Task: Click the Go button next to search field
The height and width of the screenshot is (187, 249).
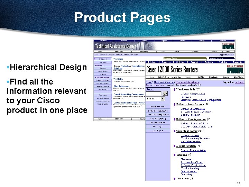Action: 165,93
